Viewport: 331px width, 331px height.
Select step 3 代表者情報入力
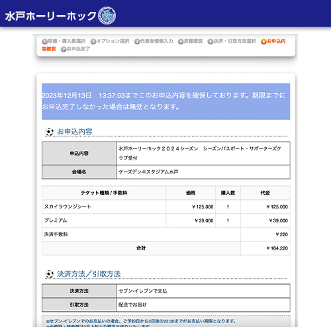pos(154,41)
